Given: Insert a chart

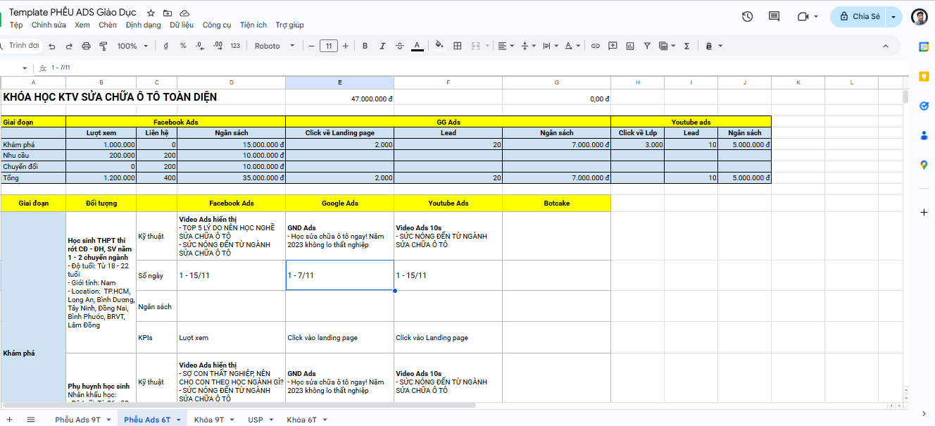Looking at the screenshot, I should (x=630, y=46).
